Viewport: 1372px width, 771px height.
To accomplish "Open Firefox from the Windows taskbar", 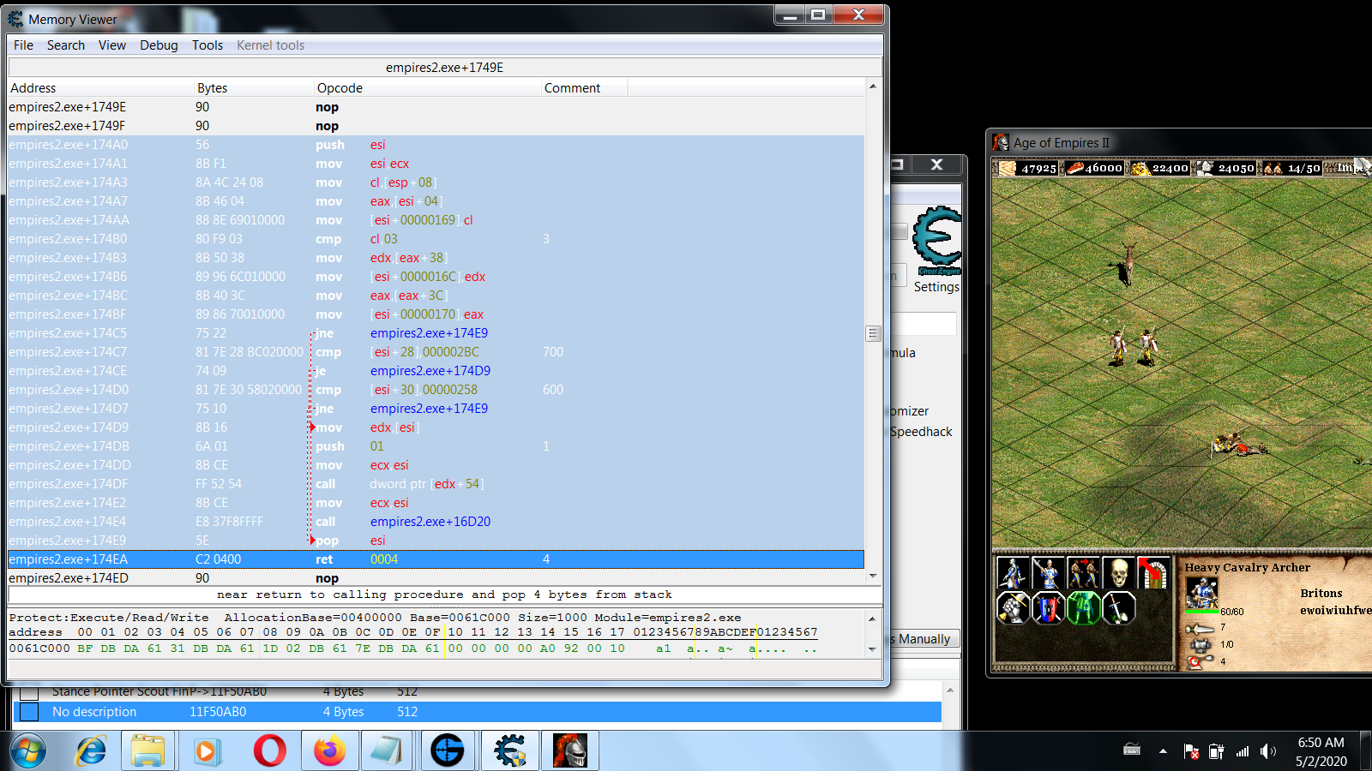I will pos(329,751).
